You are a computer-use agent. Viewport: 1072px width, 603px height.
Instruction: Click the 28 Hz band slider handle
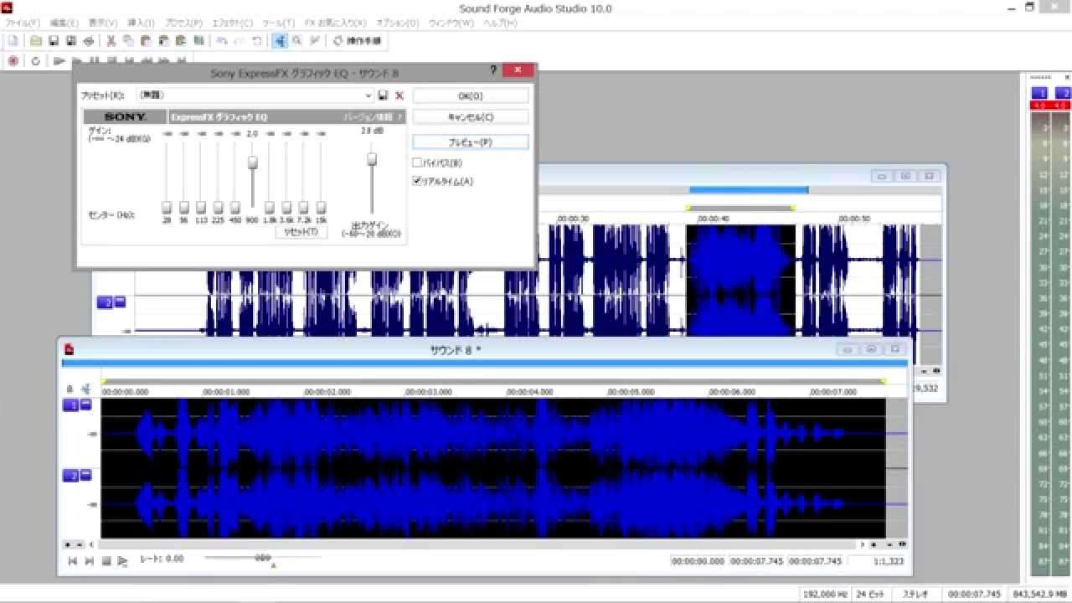pyautogui.click(x=167, y=207)
